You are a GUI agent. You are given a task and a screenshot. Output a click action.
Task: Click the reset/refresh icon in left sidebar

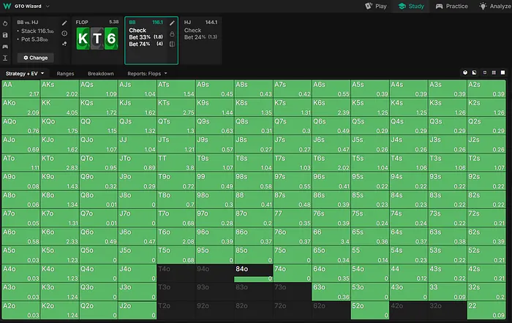6,23
